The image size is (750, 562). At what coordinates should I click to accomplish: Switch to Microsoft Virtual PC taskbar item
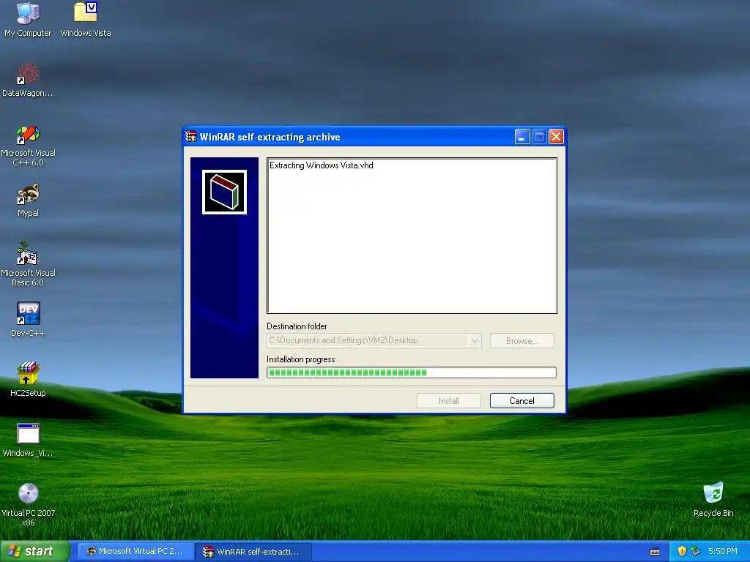tap(135, 551)
